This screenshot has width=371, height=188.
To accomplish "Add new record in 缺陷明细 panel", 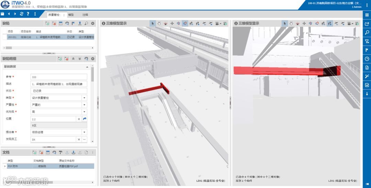I will pyautogui.click(x=60, y=59).
